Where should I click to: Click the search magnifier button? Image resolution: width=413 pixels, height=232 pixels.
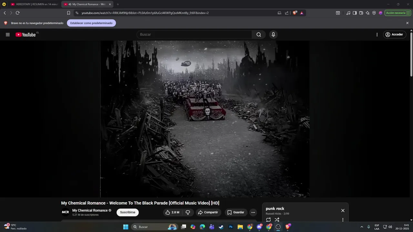pyautogui.click(x=259, y=34)
